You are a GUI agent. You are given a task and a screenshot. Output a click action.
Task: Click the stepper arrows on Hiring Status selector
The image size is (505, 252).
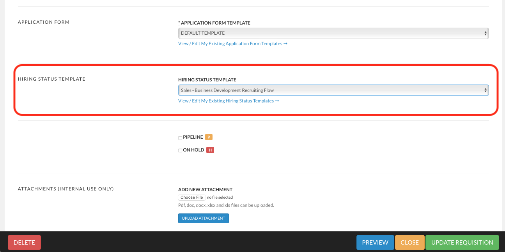click(x=486, y=90)
